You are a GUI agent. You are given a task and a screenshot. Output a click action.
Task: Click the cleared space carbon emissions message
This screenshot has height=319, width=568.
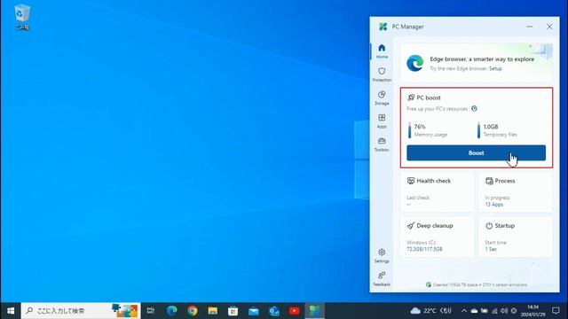click(x=477, y=284)
